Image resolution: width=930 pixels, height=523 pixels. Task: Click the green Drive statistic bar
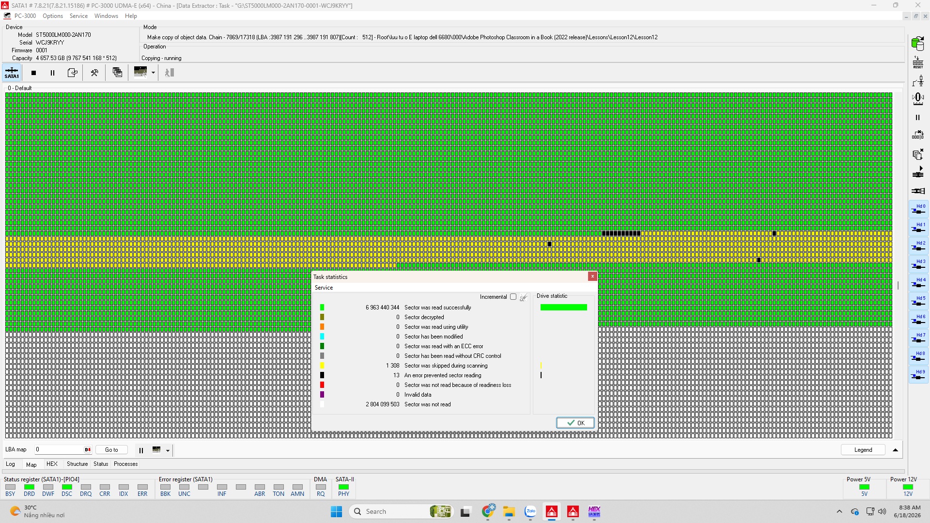tap(563, 308)
